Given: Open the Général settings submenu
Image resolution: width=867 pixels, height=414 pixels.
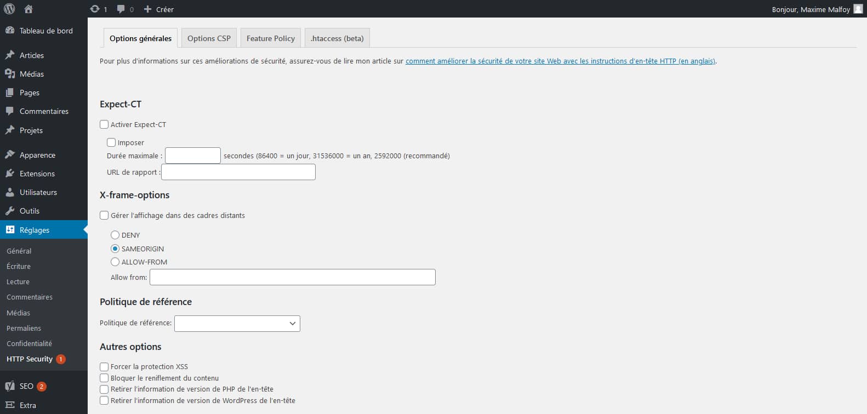Looking at the screenshot, I should pyautogui.click(x=19, y=251).
